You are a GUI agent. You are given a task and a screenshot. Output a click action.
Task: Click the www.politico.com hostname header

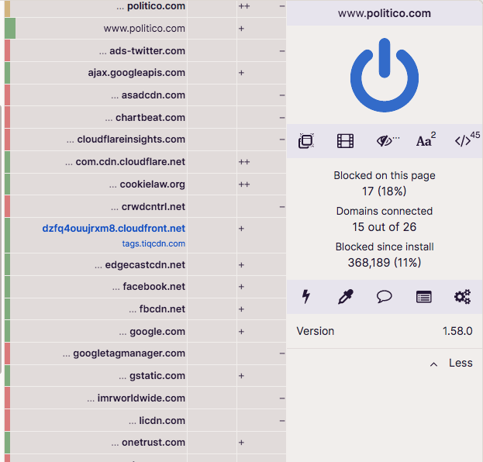pos(385,13)
